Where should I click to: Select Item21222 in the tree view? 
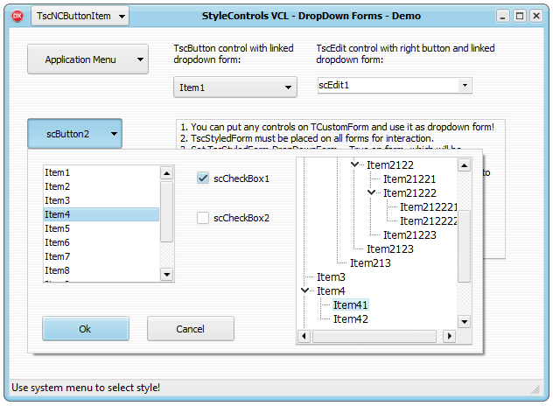tap(409, 193)
